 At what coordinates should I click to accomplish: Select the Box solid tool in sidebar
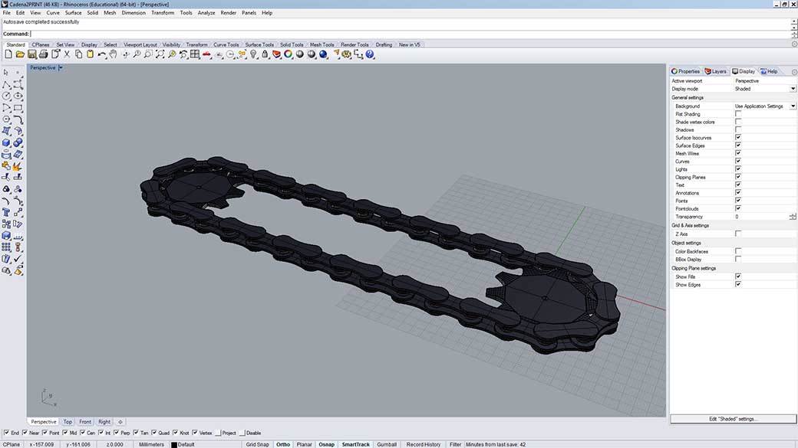point(6,142)
